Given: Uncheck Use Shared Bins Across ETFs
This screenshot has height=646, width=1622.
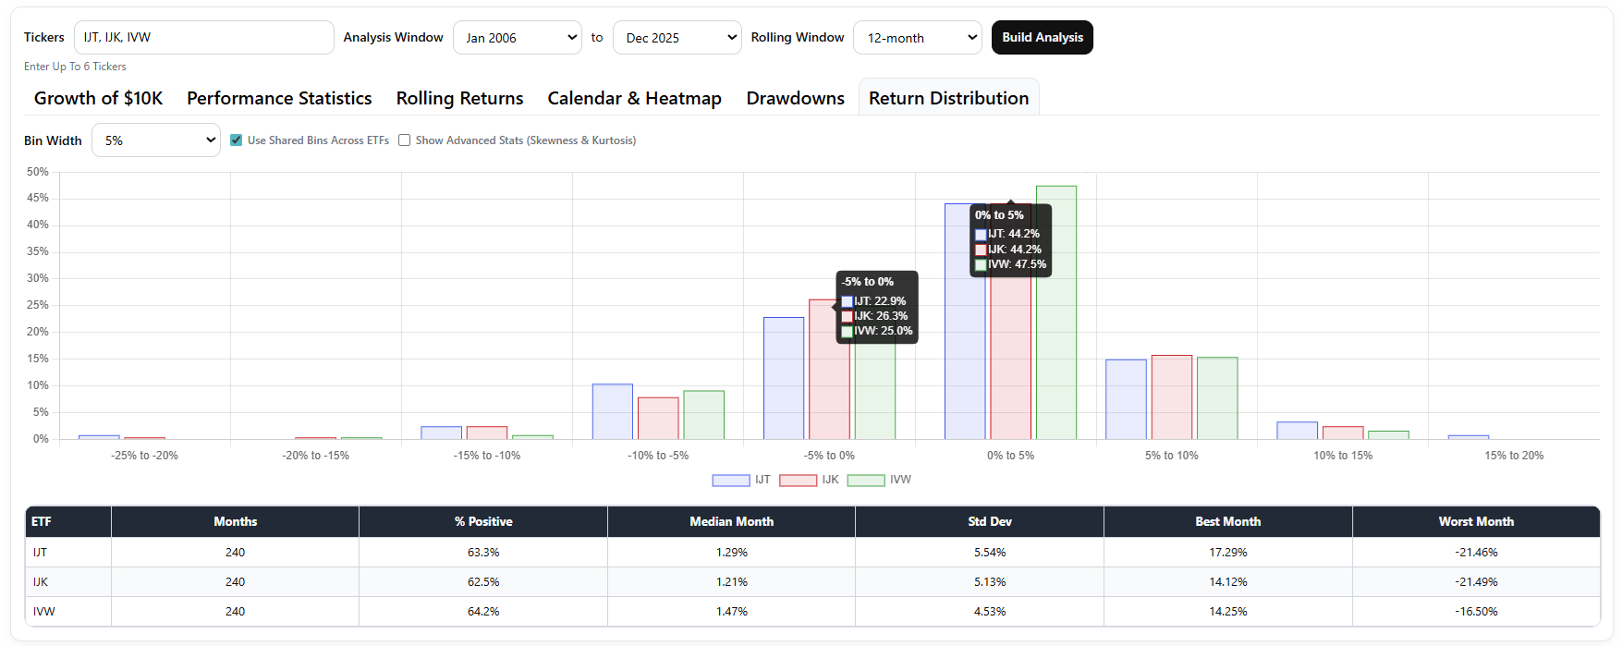Looking at the screenshot, I should coord(237,140).
